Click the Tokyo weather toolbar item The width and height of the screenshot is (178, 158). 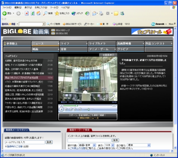103,24
